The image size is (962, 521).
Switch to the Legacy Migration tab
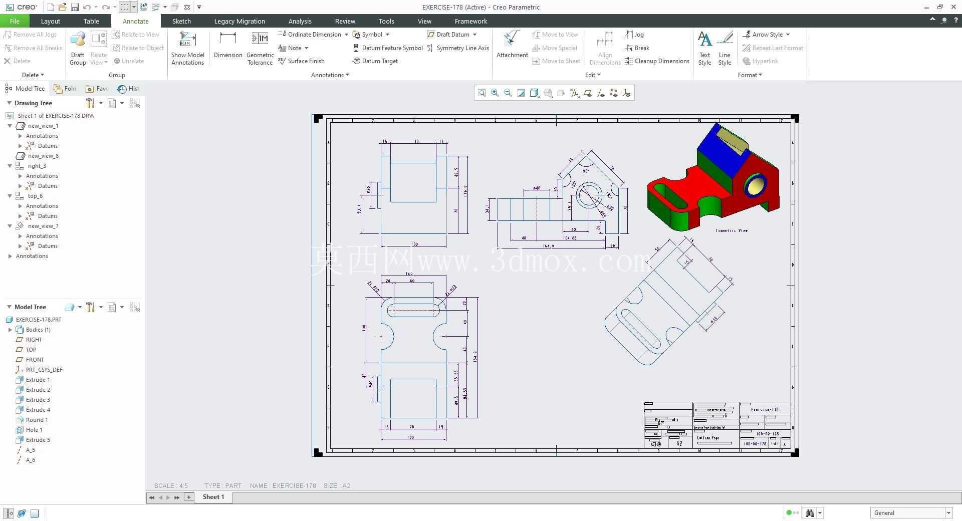pyautogui.click(x=239, y=21)
